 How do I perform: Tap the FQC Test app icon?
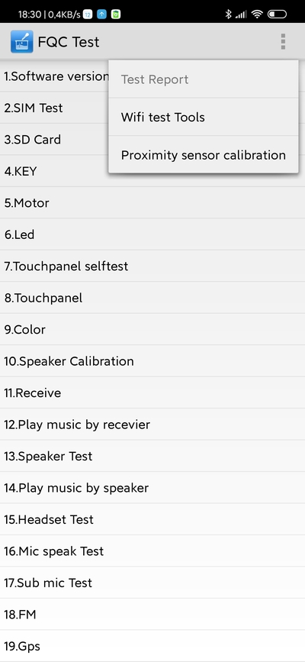click(x=21, y=41)
